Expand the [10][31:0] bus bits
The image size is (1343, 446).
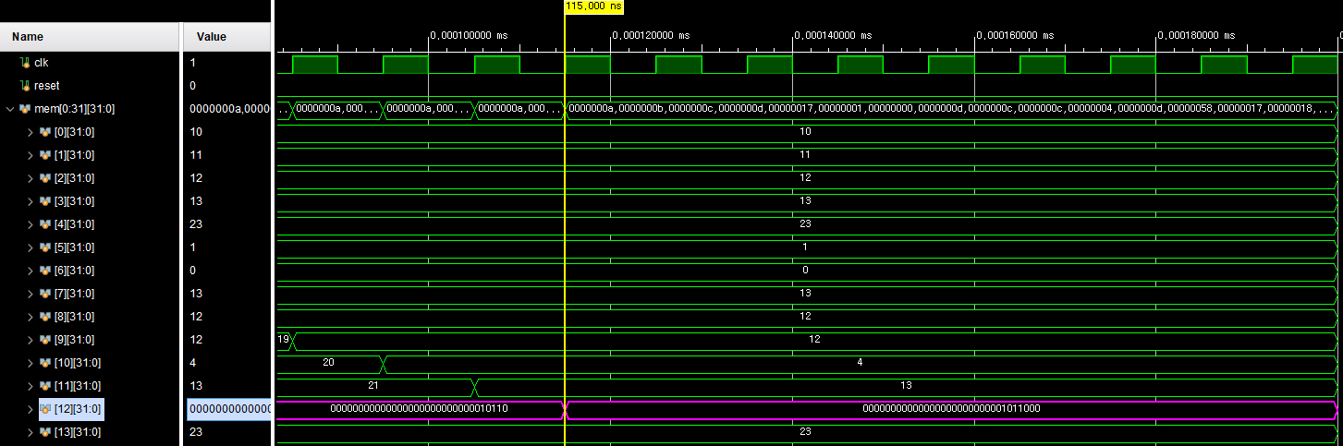(x=31, y=363)
